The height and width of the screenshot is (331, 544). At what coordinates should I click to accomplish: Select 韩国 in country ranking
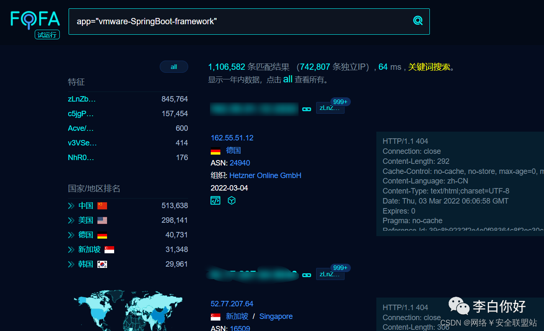coord(86,264)
